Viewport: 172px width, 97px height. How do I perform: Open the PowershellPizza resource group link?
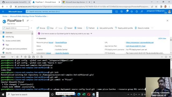pyautogui.click(x=61, y=43)
